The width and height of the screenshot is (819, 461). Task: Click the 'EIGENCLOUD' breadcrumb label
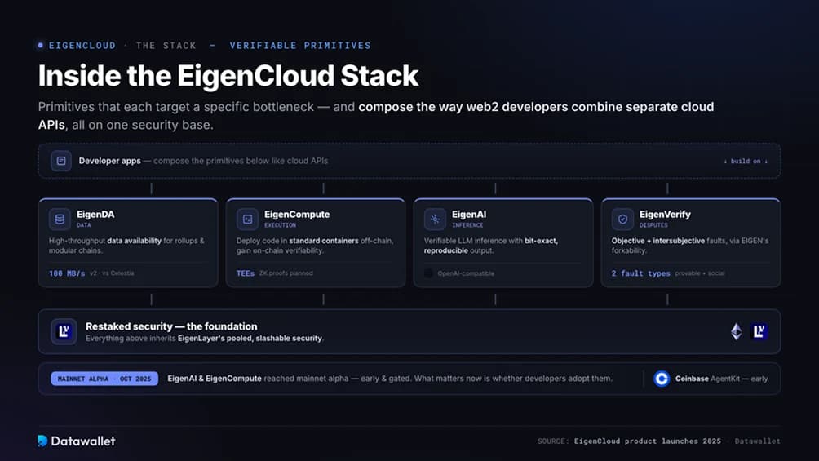82,46
